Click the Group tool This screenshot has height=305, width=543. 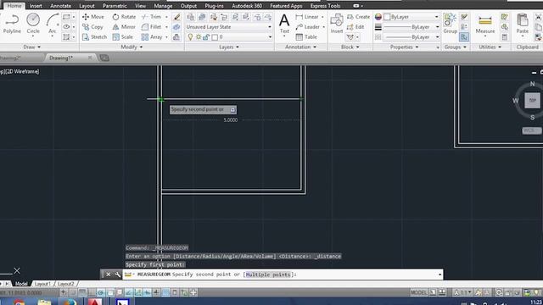[450, 24]
